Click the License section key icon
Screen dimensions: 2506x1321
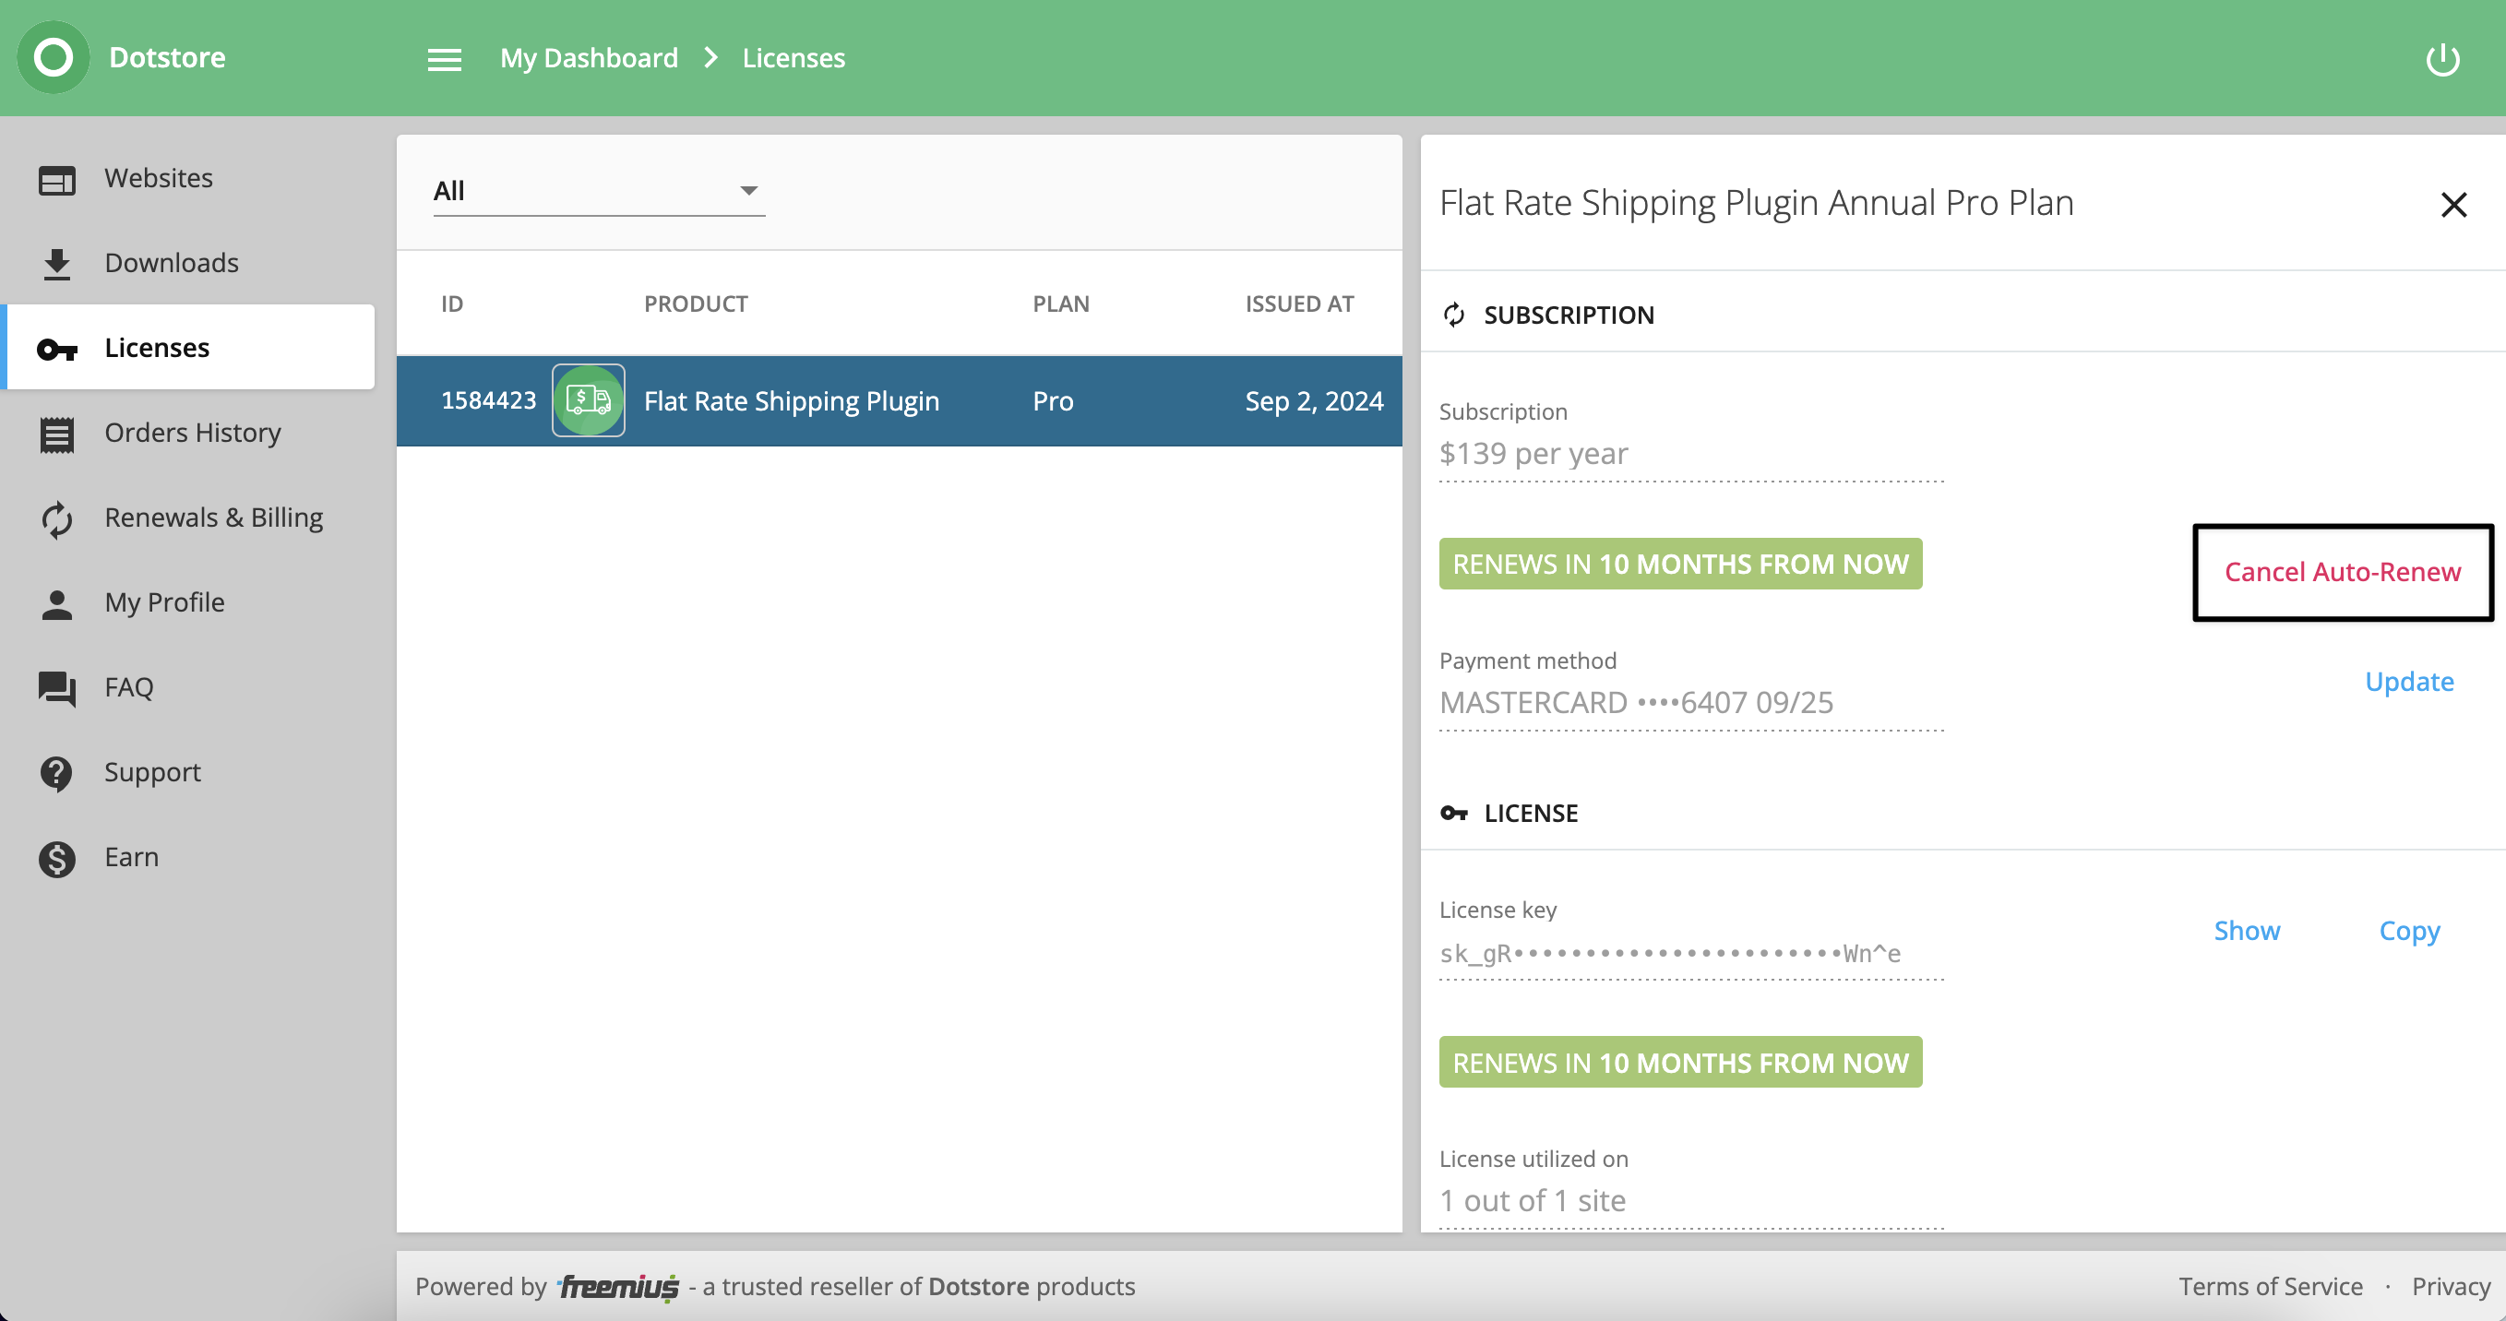coord(1453,813)
